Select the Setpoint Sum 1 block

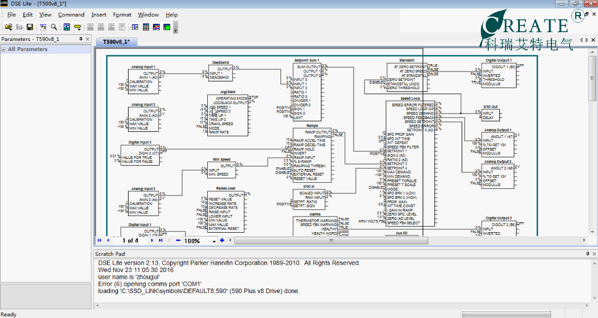point(307,92)
